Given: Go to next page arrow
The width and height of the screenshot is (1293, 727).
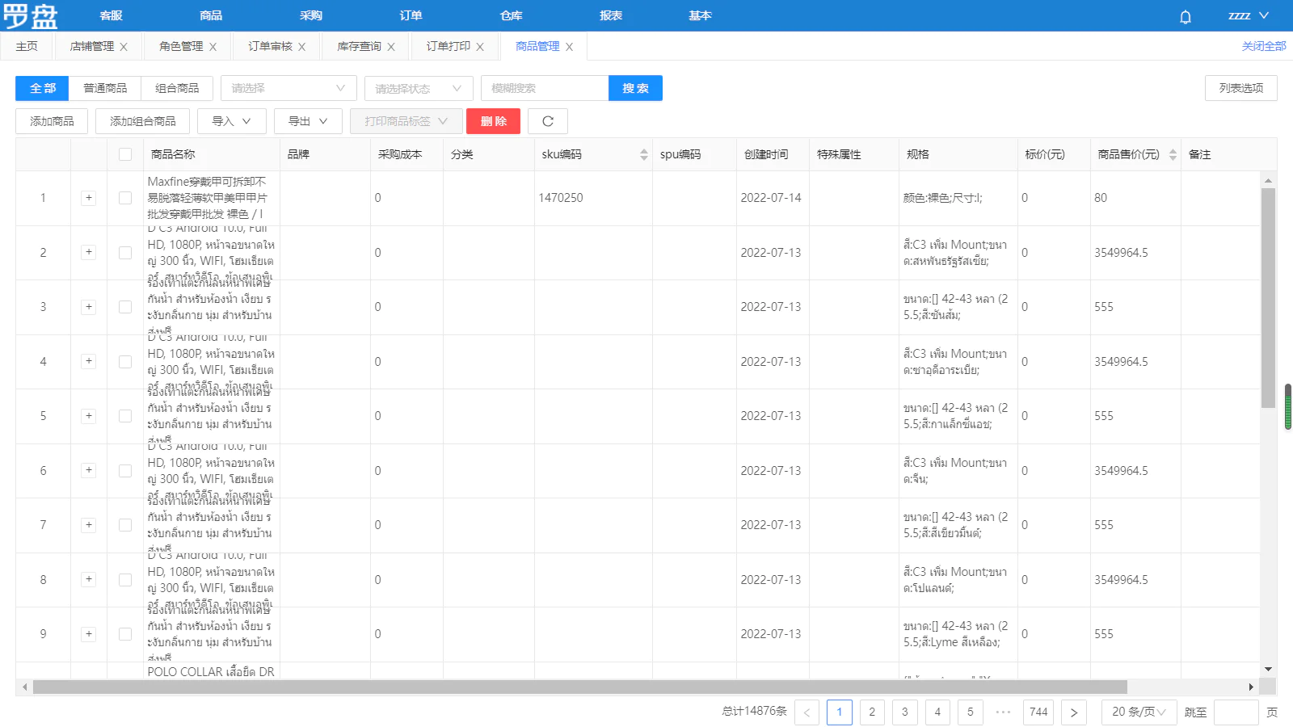Looking at the screenshot, I should [1073, 712].
